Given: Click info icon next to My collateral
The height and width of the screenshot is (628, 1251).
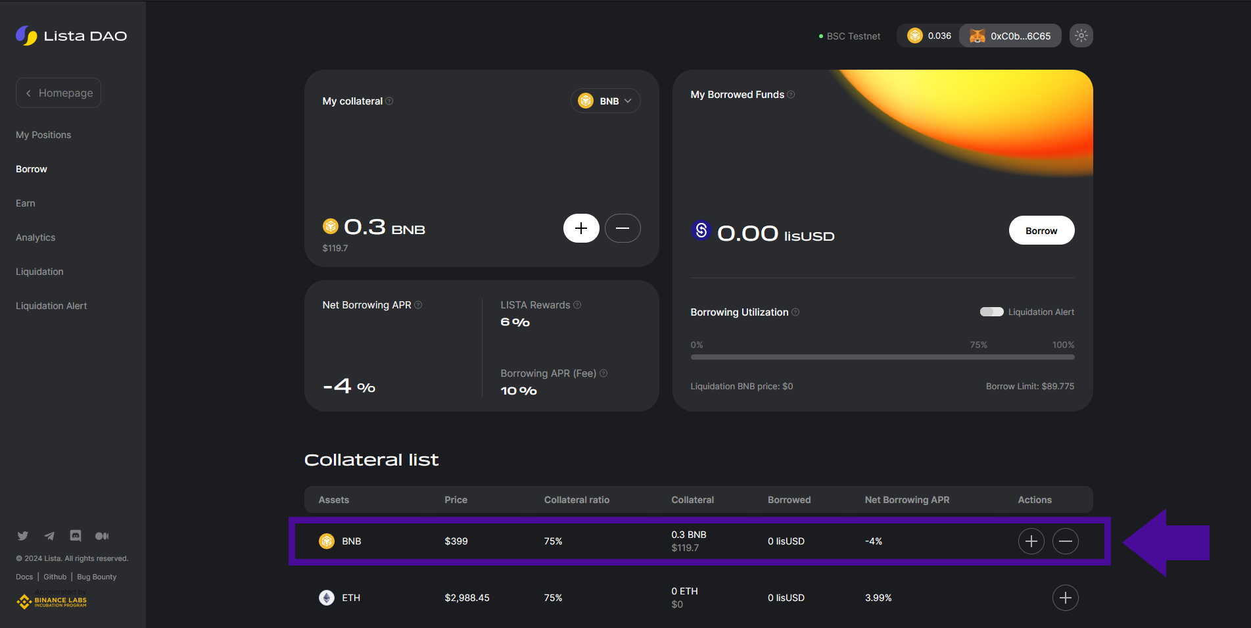Looking at the screenshot, I should [x=389, y=101].
